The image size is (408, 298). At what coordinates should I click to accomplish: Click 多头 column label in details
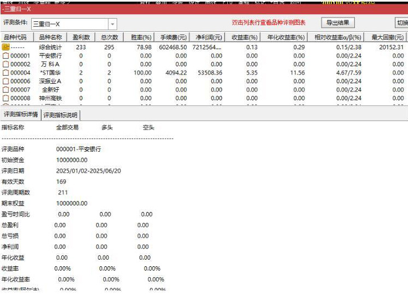[x=107, y=127]
